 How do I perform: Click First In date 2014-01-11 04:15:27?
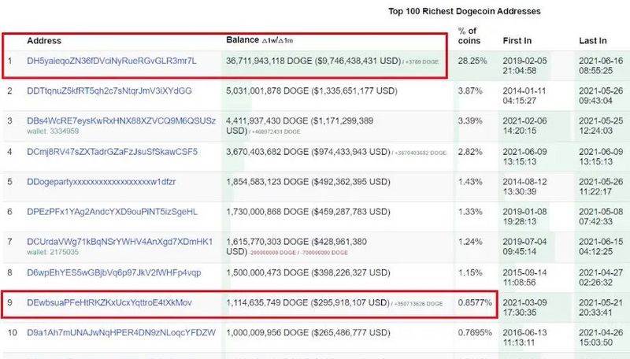(x=524, y=96)
